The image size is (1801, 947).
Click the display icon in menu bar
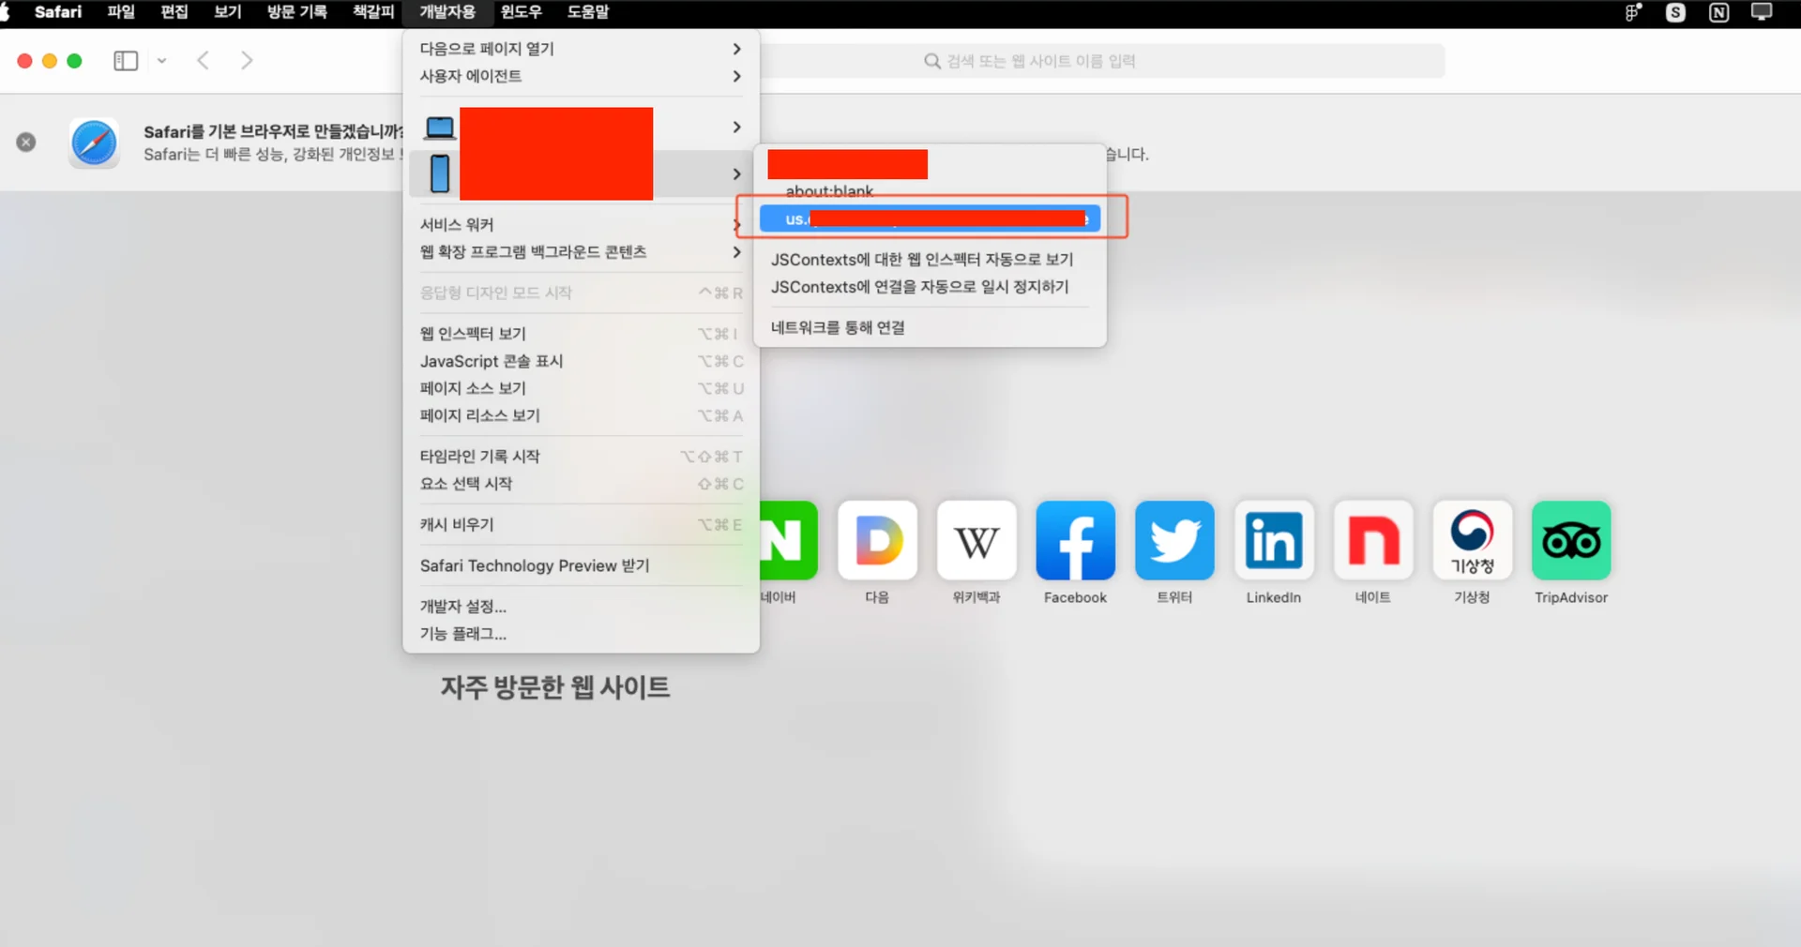coord(1762,12)
